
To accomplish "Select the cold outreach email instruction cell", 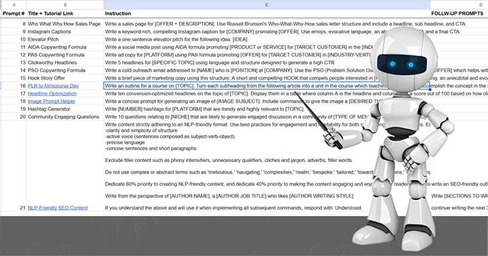I will click(x=267, y=70).
